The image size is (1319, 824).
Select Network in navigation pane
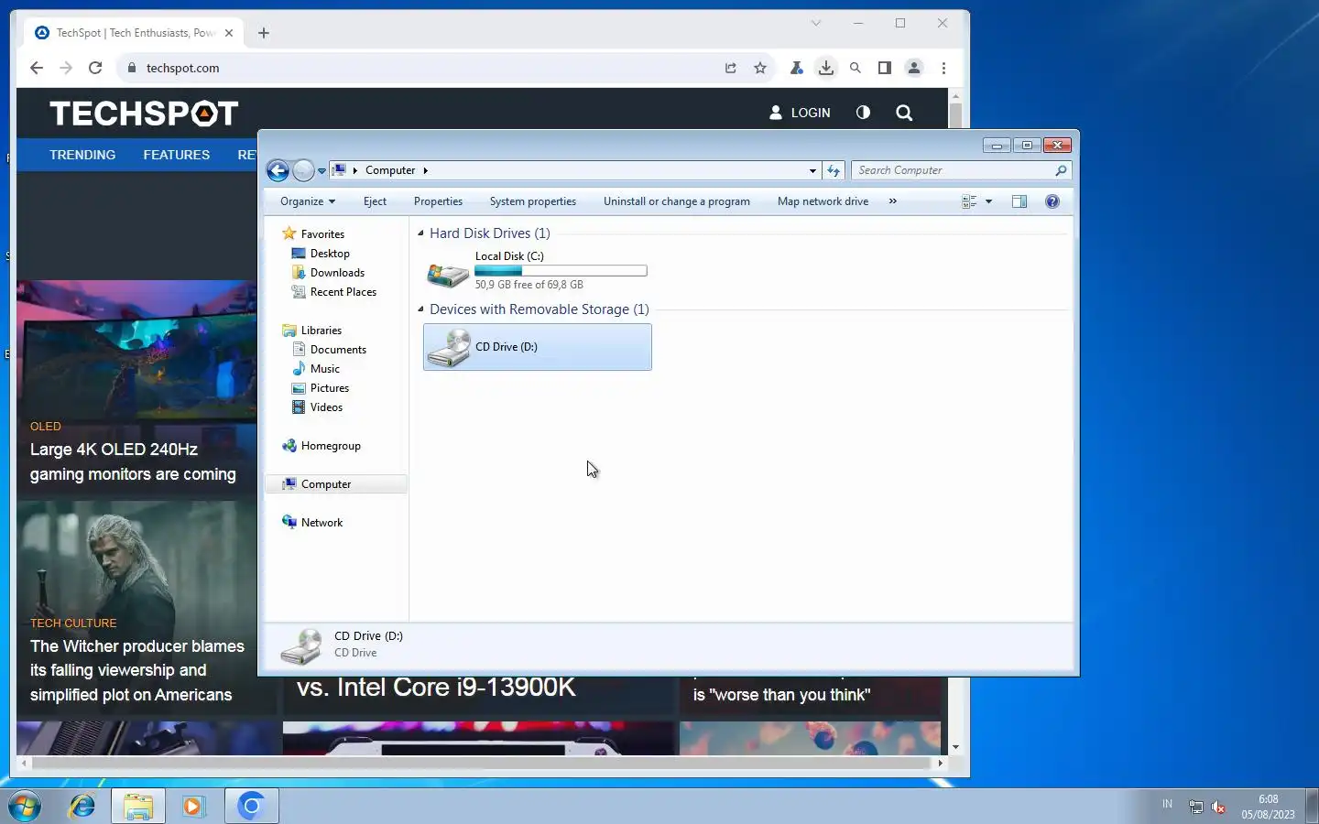point(322,523)
